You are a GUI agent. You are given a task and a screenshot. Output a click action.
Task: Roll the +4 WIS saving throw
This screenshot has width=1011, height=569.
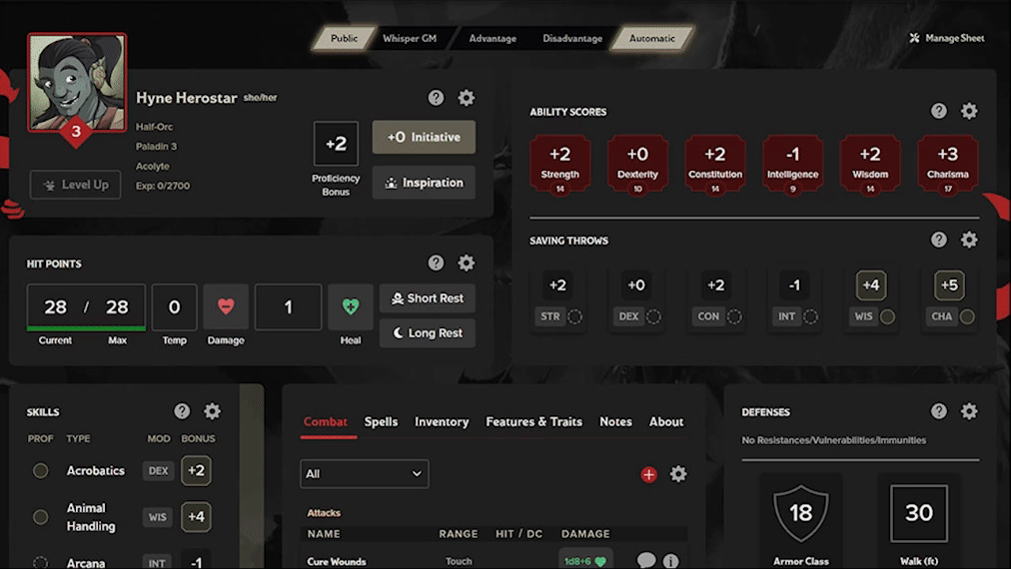pyautogui.click(x=871, y=285)
